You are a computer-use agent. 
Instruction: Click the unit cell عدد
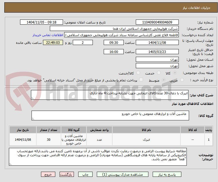[99, 140]
